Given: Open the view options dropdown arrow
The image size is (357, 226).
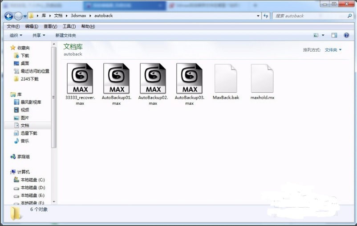Looking at the screenshot, I should click(323, 35).
